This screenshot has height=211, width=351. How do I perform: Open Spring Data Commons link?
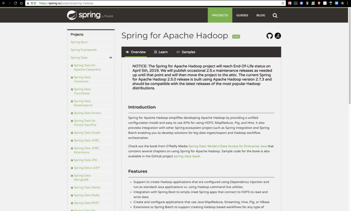82,79
